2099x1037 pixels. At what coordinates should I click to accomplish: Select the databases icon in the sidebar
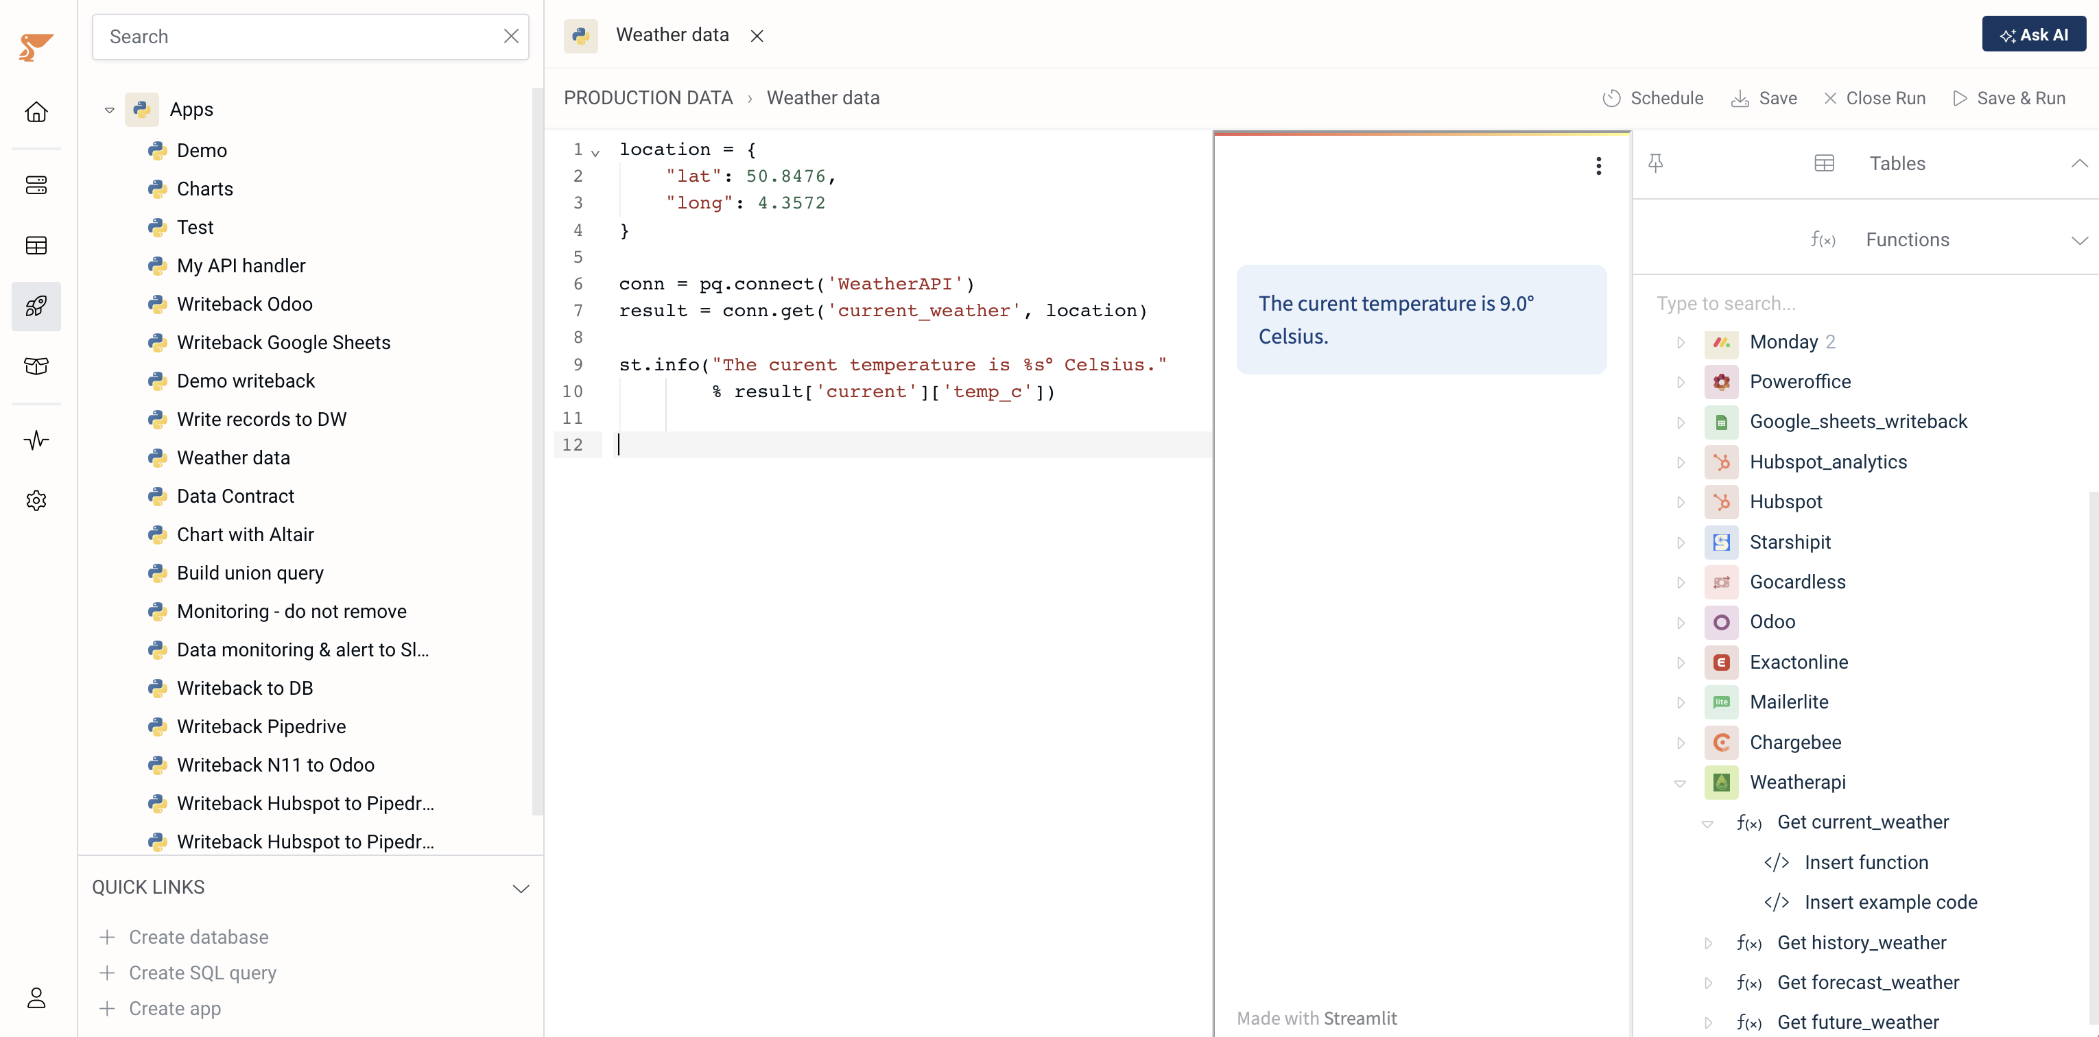tap(36, 185)
